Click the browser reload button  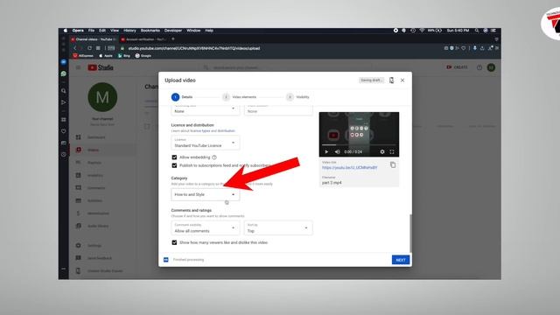pos(89,48)
